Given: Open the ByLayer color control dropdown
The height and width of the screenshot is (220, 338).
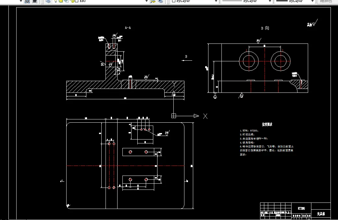Looking at the screenshot, I should 216,1.
